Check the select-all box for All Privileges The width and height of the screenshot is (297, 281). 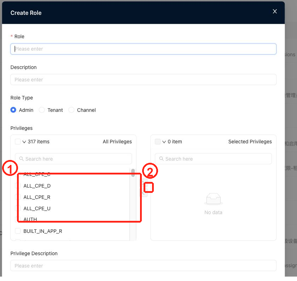point(18,142)
